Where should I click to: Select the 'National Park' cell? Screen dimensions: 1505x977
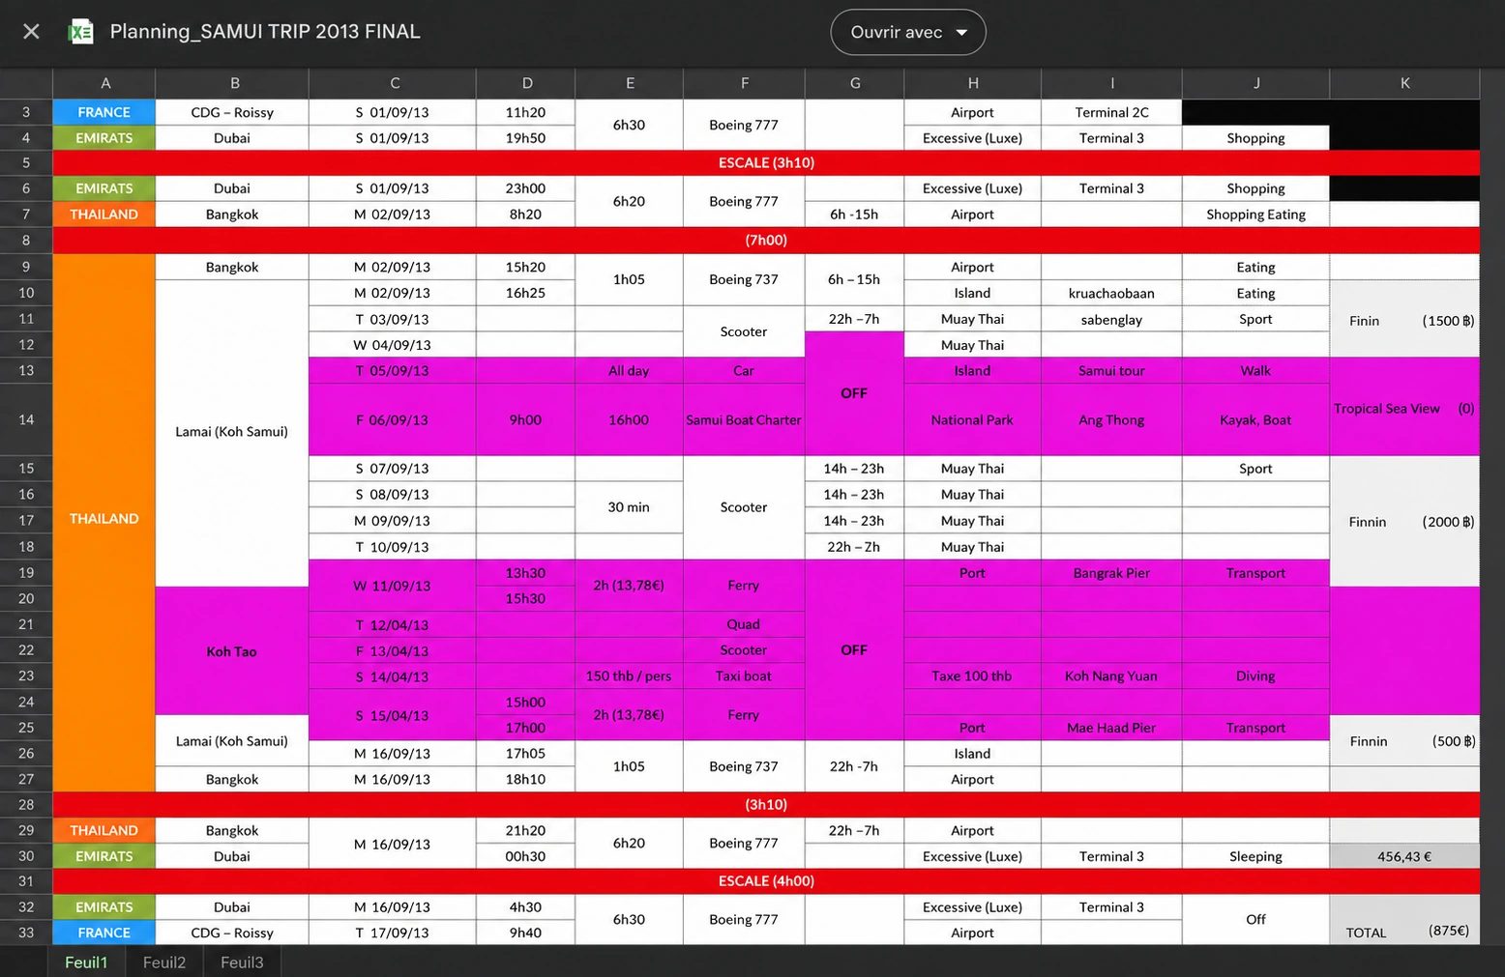click(972, 419)
